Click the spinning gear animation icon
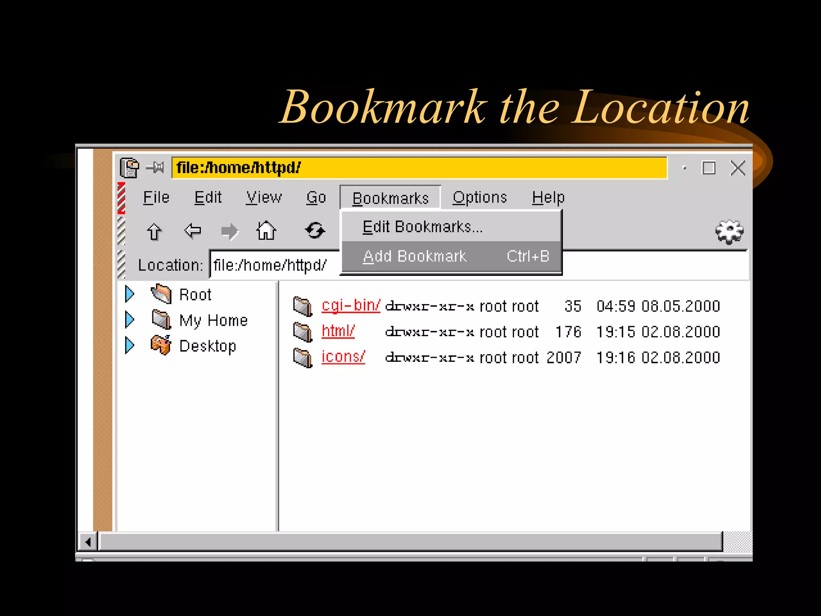Viewport: 821px width, 616px height. 729,231
